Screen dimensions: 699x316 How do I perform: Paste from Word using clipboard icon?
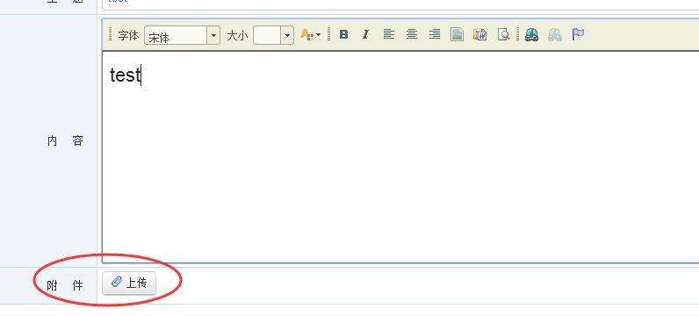tap(480, 34)
